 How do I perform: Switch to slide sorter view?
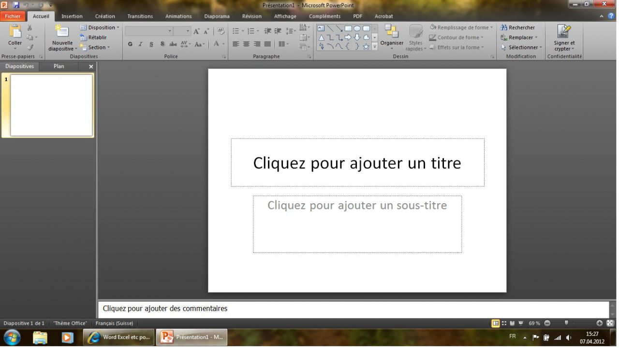click(504, 323)
